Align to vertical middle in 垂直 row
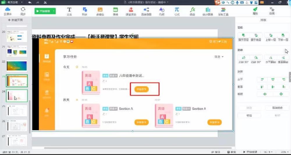 point(273,87)
